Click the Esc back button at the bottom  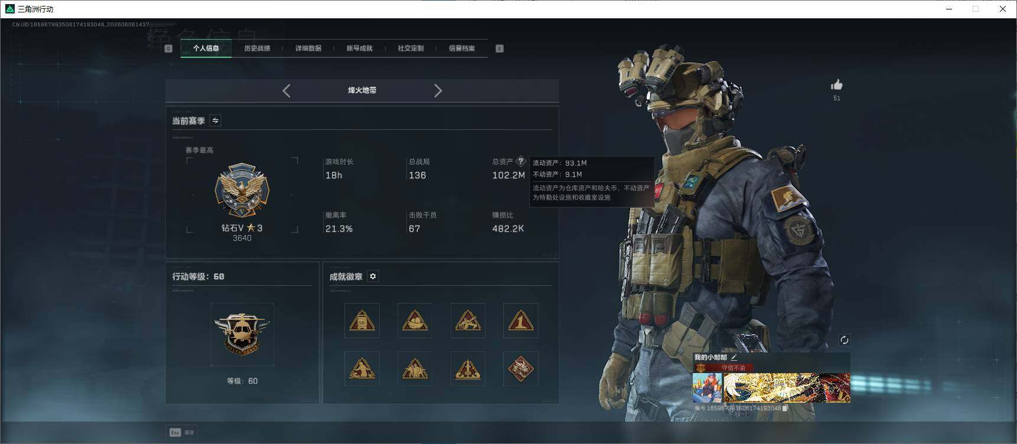tap(182, 432)
